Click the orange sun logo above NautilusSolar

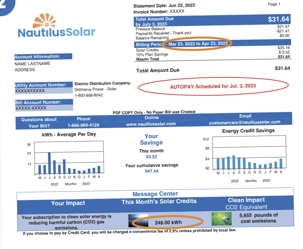[44, 21]
